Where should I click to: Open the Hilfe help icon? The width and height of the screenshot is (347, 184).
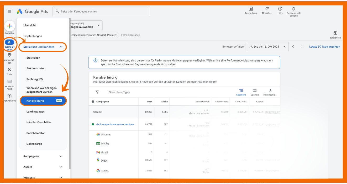coord(280,9)
